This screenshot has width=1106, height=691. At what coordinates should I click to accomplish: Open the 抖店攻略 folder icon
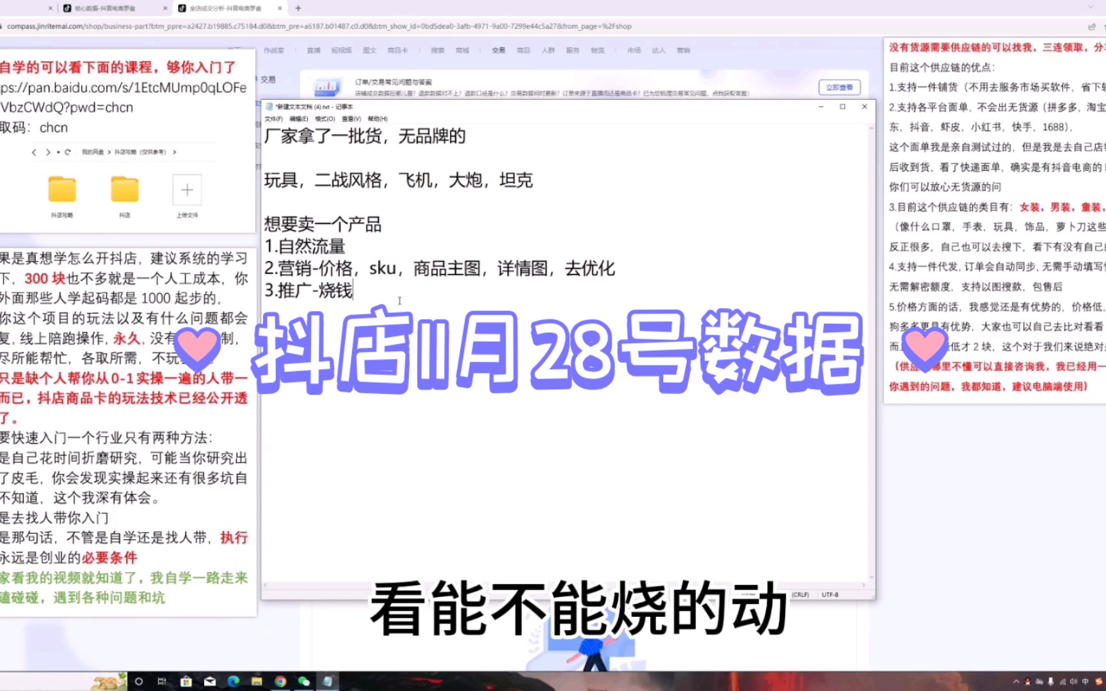click(x=62, y=189)
